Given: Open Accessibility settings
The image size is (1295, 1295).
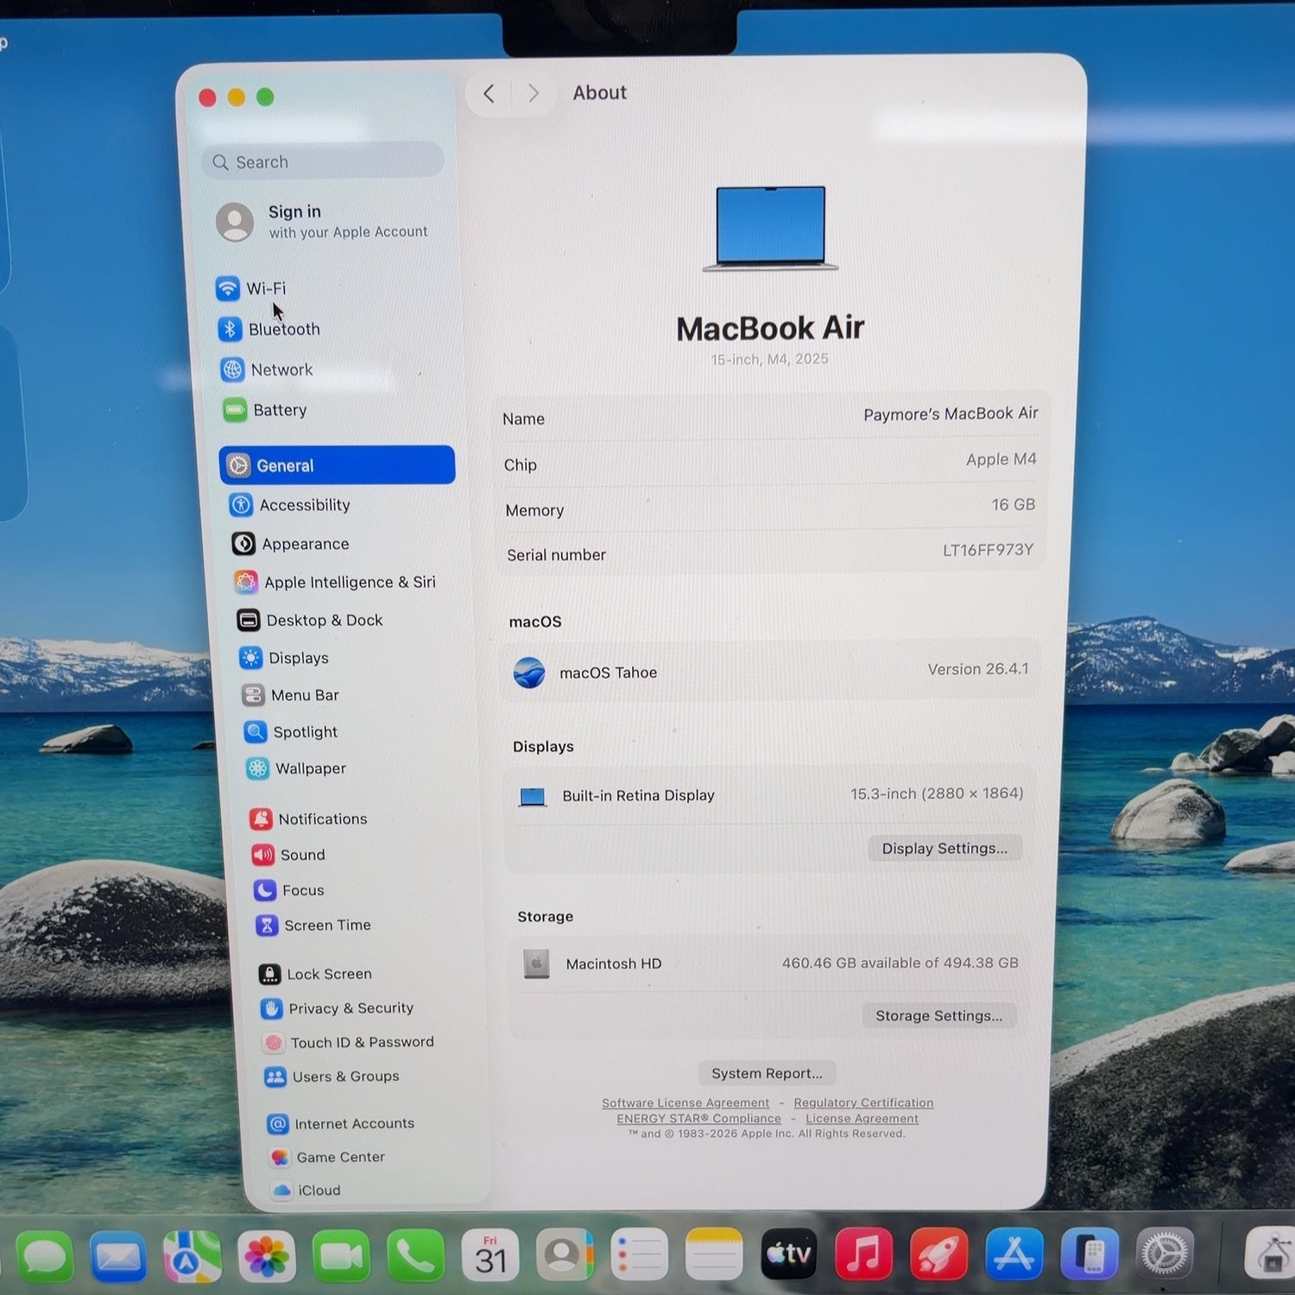Looking at the screenshot, I should click(289, 505).
